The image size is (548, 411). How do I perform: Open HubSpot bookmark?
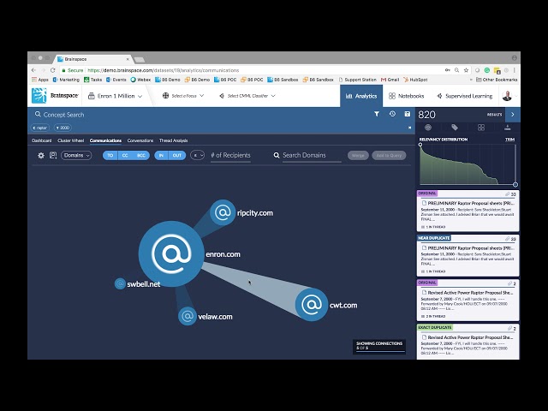(415, 80)
